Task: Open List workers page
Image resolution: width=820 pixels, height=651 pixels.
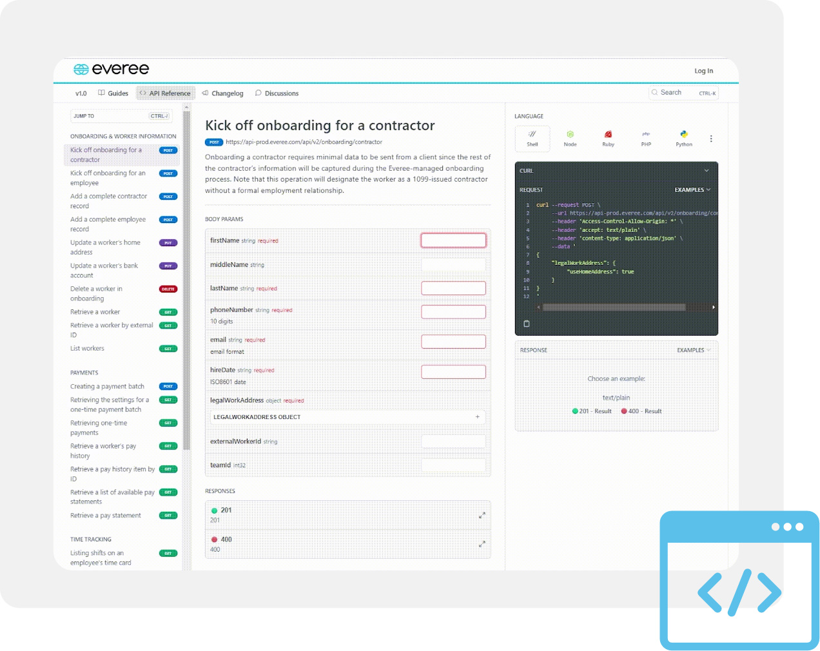Action: pyautogui.click(x=122, y=349)
